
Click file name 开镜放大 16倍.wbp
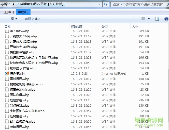pyautogui.click(x=23, y=36)
